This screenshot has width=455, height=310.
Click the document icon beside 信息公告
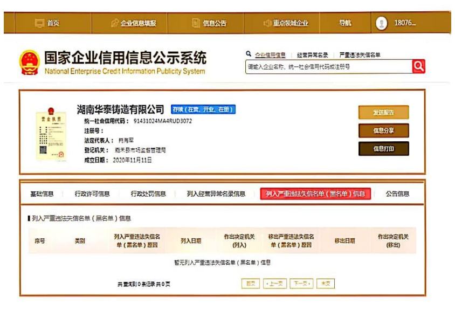196,23
